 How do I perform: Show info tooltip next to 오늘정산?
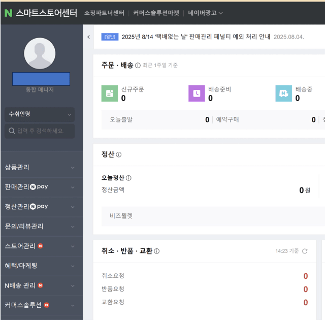pos(128,178)
